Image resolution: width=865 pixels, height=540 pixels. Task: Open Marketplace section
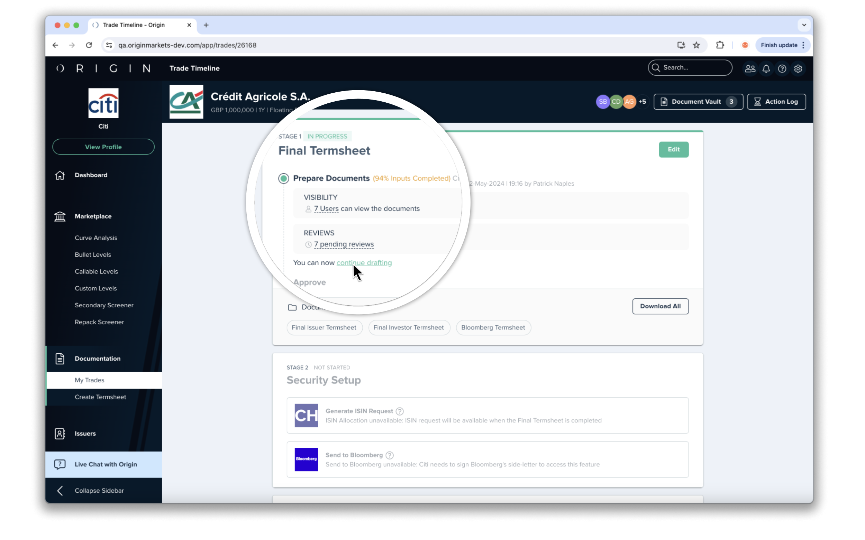click(93, 216)
